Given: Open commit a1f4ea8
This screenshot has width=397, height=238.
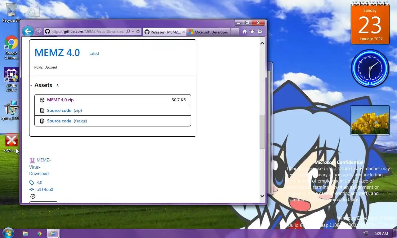Looking at the screenshot, I should (x=45, y=189).
